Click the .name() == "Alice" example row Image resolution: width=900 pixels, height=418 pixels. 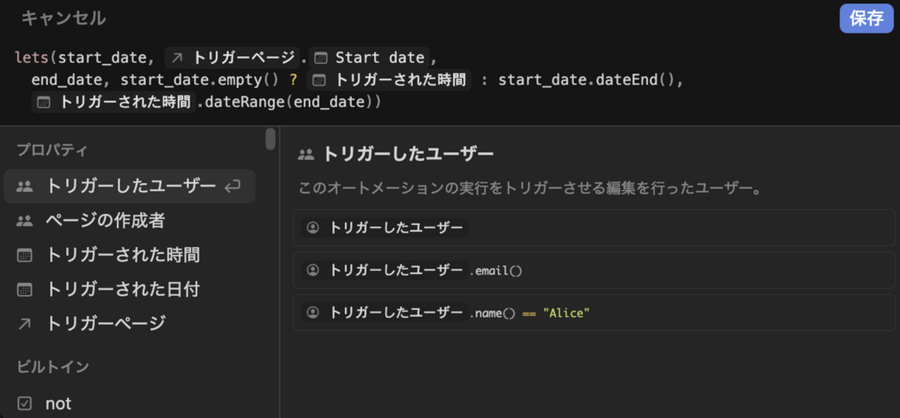tap(594, 313)
